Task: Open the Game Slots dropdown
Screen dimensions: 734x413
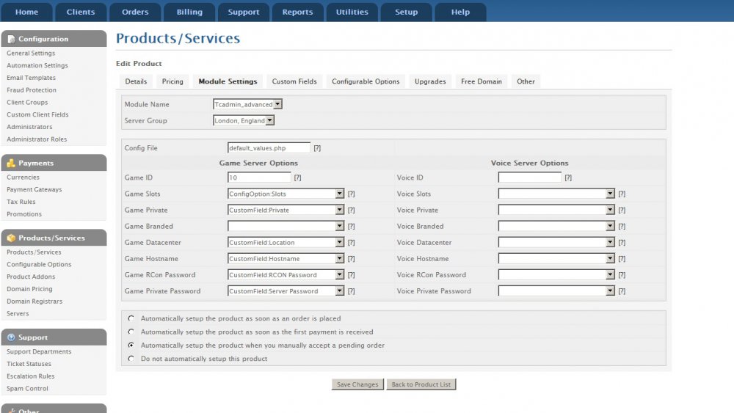Action: (x=286, y=194)
